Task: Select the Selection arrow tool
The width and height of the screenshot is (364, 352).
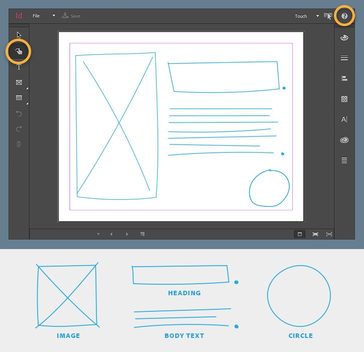Action: pos(19,35)
